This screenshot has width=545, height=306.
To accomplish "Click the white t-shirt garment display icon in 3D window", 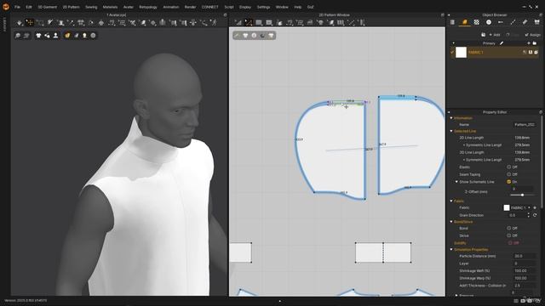I will pyautogui.click(x=38, y=36).
